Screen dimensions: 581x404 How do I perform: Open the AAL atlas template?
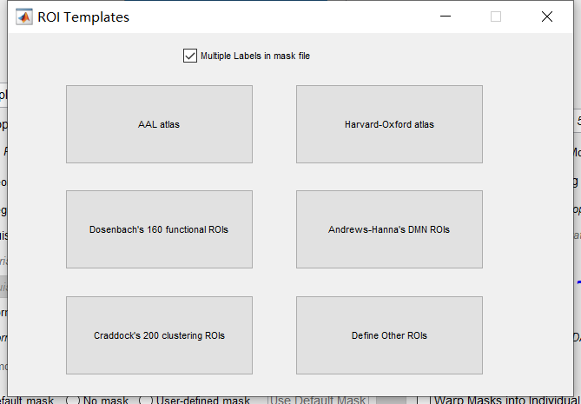click(x=159, y=124)
